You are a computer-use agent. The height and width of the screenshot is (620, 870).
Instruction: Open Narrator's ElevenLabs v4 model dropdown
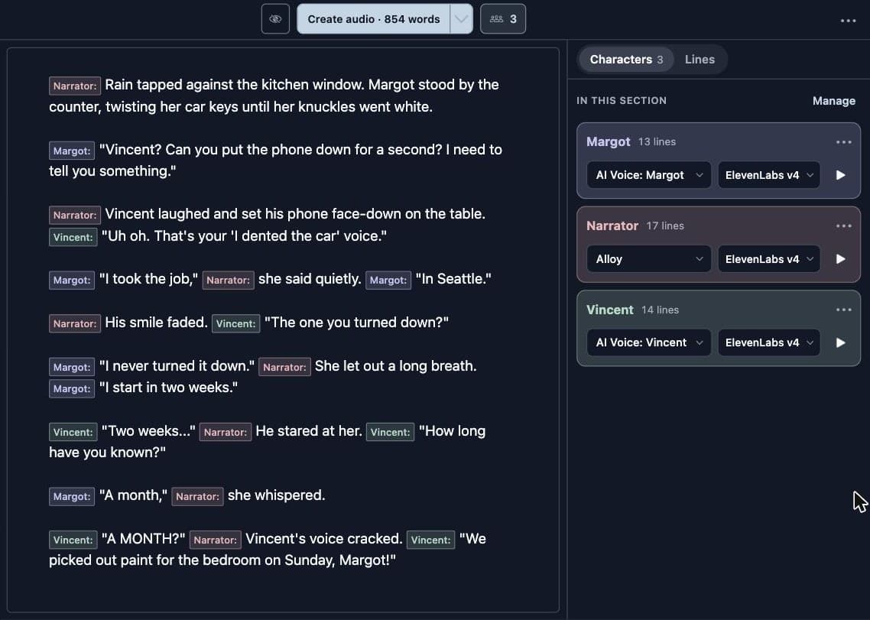coord(769,259)
